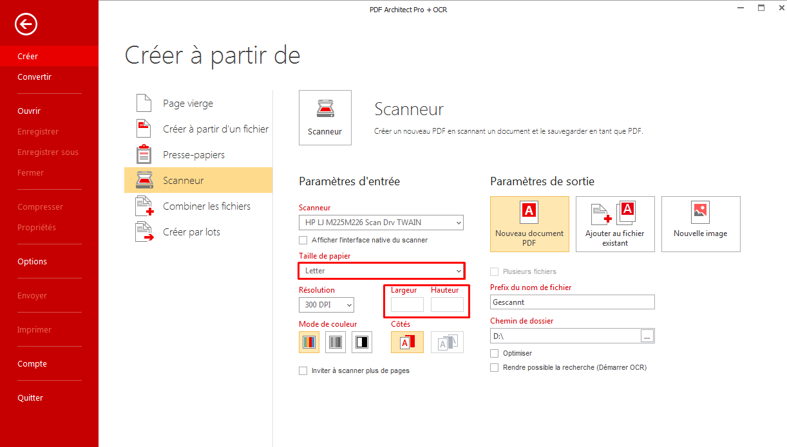
Task: Click the Créer à partir d'un fichier icon
Action: coord(144,129)
